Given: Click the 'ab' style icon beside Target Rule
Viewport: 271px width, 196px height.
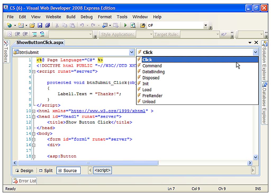Looking at the screenshot, I should tap(224, 34).
